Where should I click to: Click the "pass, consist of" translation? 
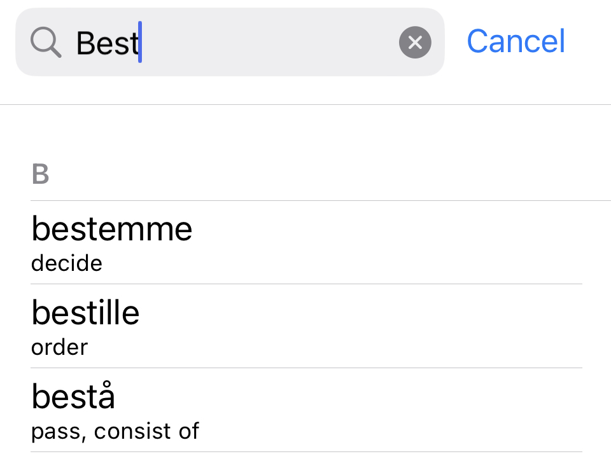pyautogui.click(x=115, y=431)
